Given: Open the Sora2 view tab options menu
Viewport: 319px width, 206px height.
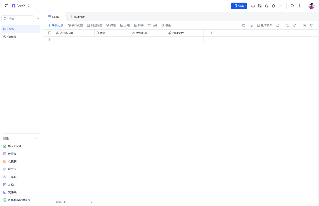Looking at the screenshot, I should pos(62,17).
